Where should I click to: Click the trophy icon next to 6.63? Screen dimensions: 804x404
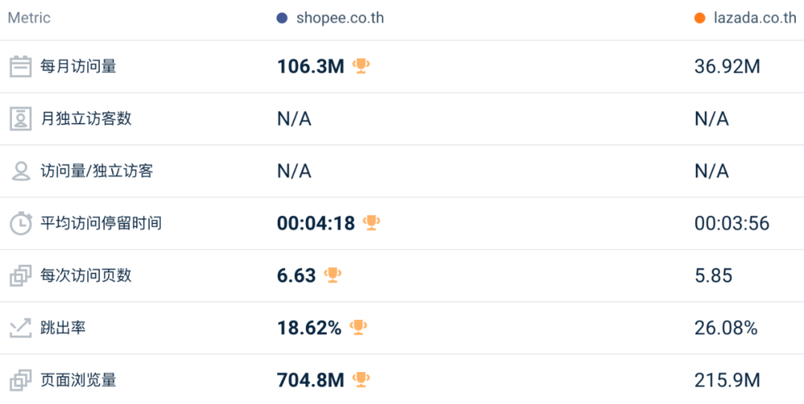coord(333,275)
